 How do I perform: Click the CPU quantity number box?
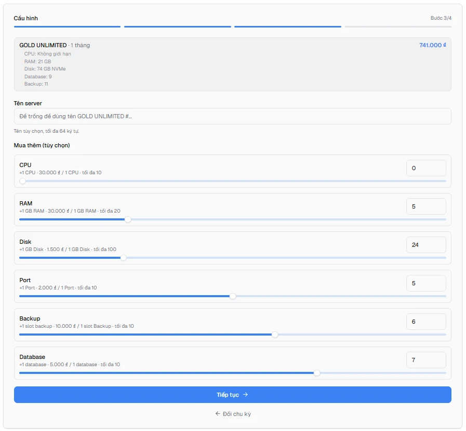426,168
